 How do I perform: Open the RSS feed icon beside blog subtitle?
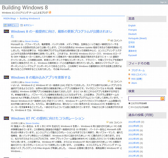pos(50,12)
